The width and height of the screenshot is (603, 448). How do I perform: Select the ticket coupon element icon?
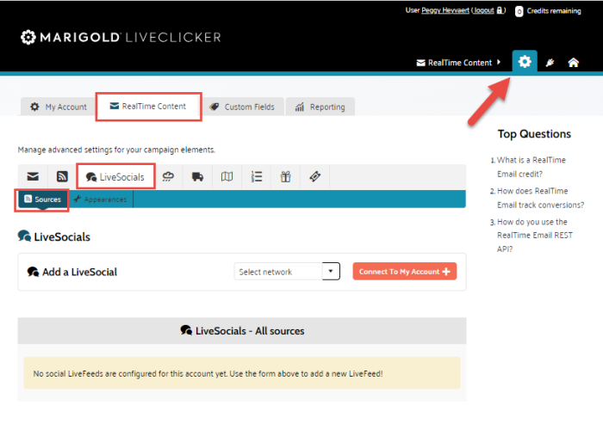click(x=314, y=176)
